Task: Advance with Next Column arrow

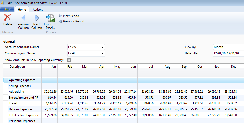Action: pos(36,18)
